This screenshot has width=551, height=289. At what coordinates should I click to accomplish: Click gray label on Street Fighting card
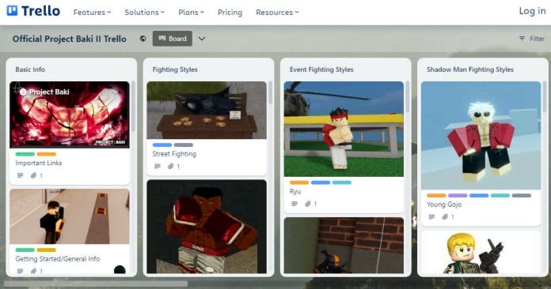click(184, 145)
